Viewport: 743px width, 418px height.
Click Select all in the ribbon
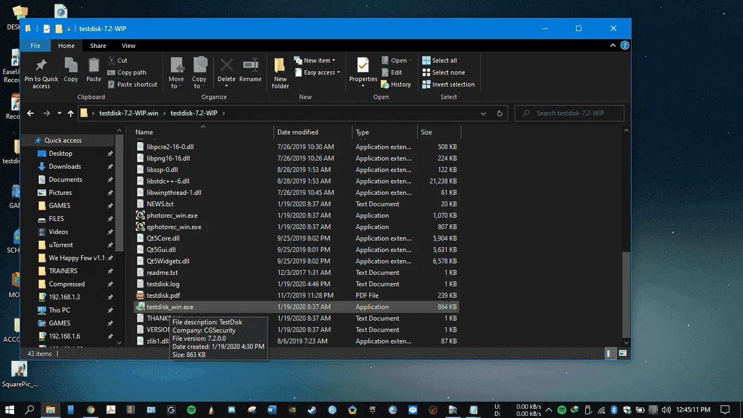pyautogui.click(x=439, y=60)
